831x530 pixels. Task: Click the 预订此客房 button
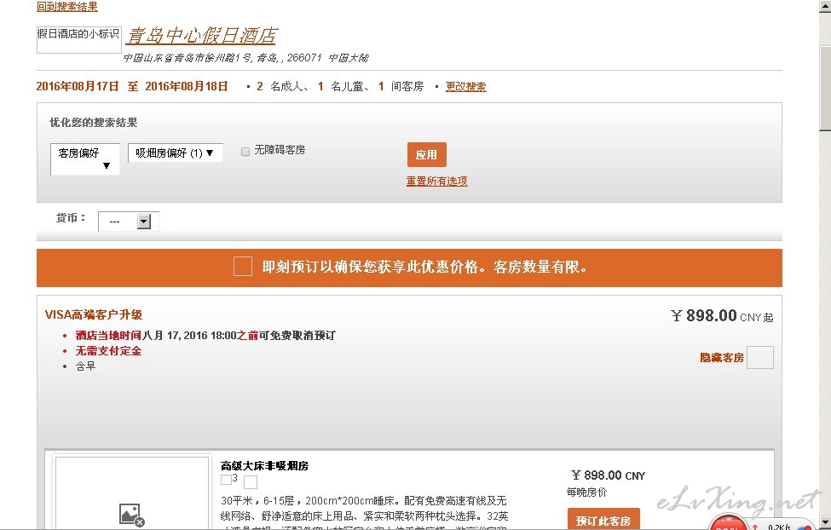pos(603,520)
